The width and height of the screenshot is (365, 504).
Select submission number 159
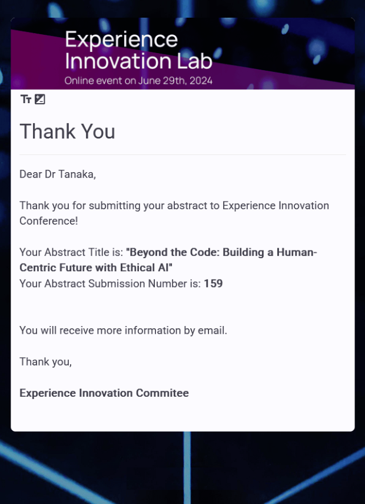pos(213,284)
